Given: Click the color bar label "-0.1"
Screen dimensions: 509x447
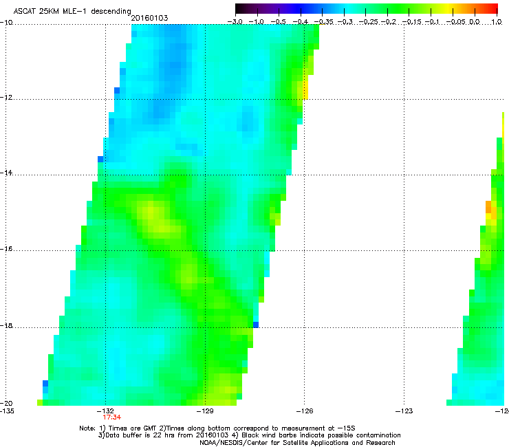Looking at the screenshot, I should 432,22.
